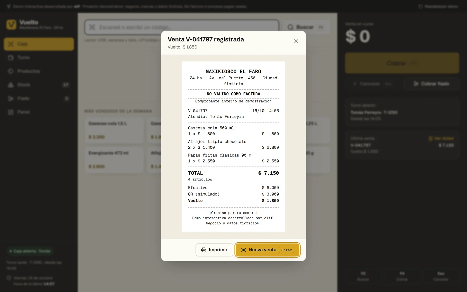467x292 pixels.
Task: Open Ver ticket link in last sale
Action: point(441,138)
